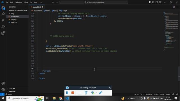Open editor More Actions ellipsis
The width and height of the screenshot is (180, 101).
[177, 7]
